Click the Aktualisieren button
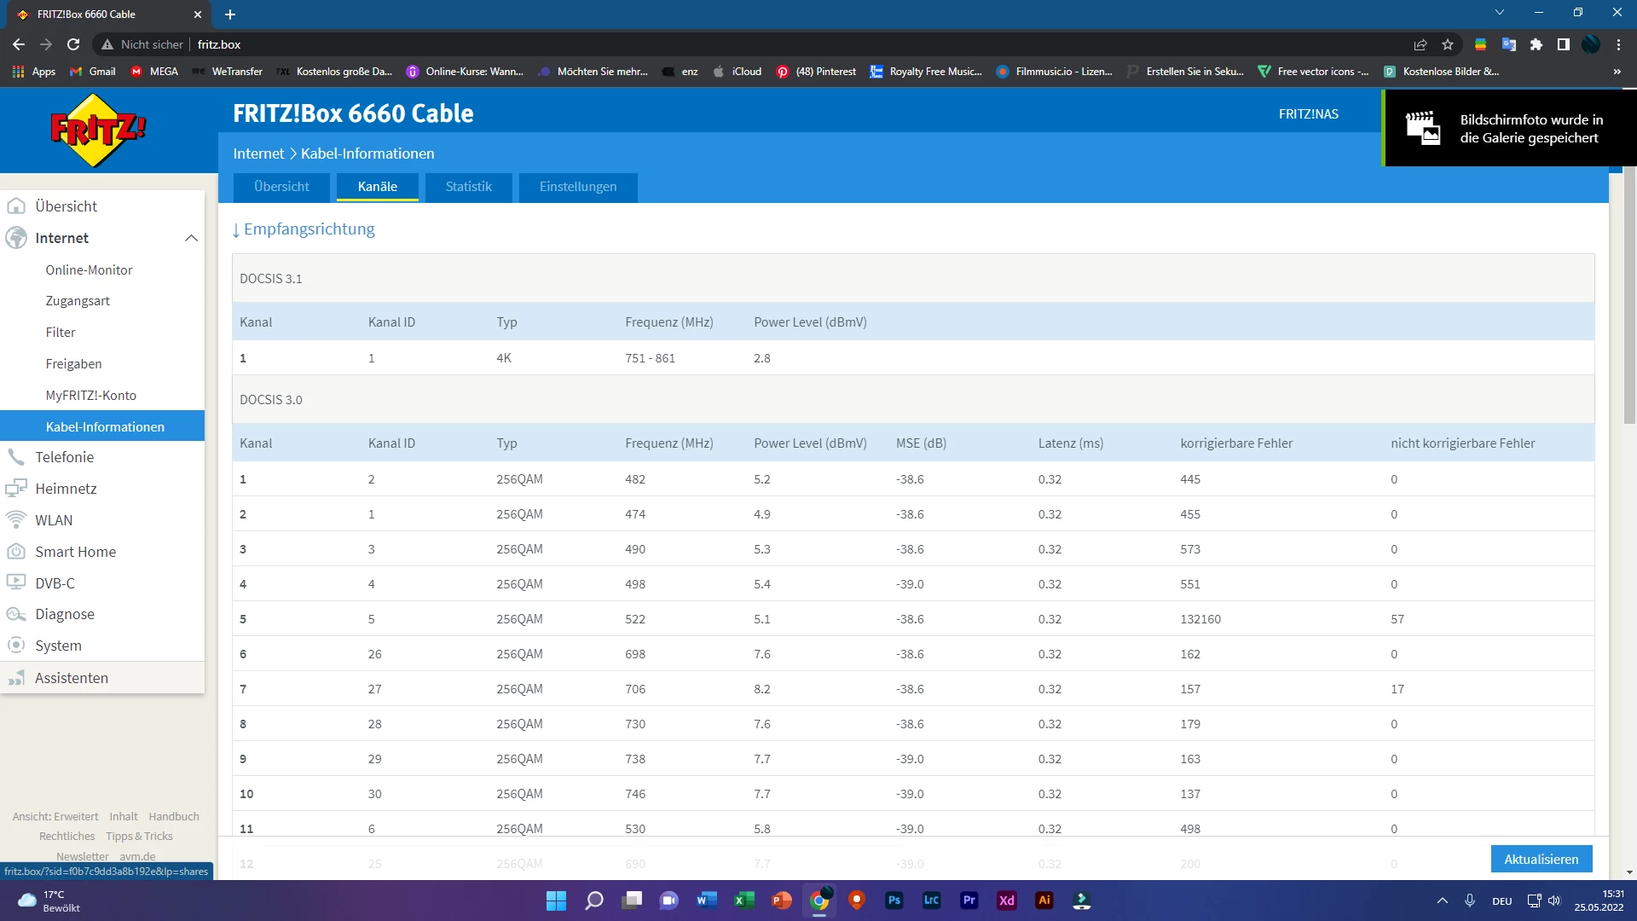Viewport: 1637px width, 921px height. (1541, 859)
